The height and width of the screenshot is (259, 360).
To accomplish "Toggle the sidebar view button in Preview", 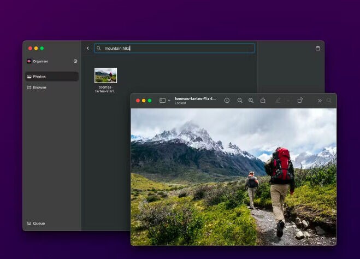I will coord(162,101).
